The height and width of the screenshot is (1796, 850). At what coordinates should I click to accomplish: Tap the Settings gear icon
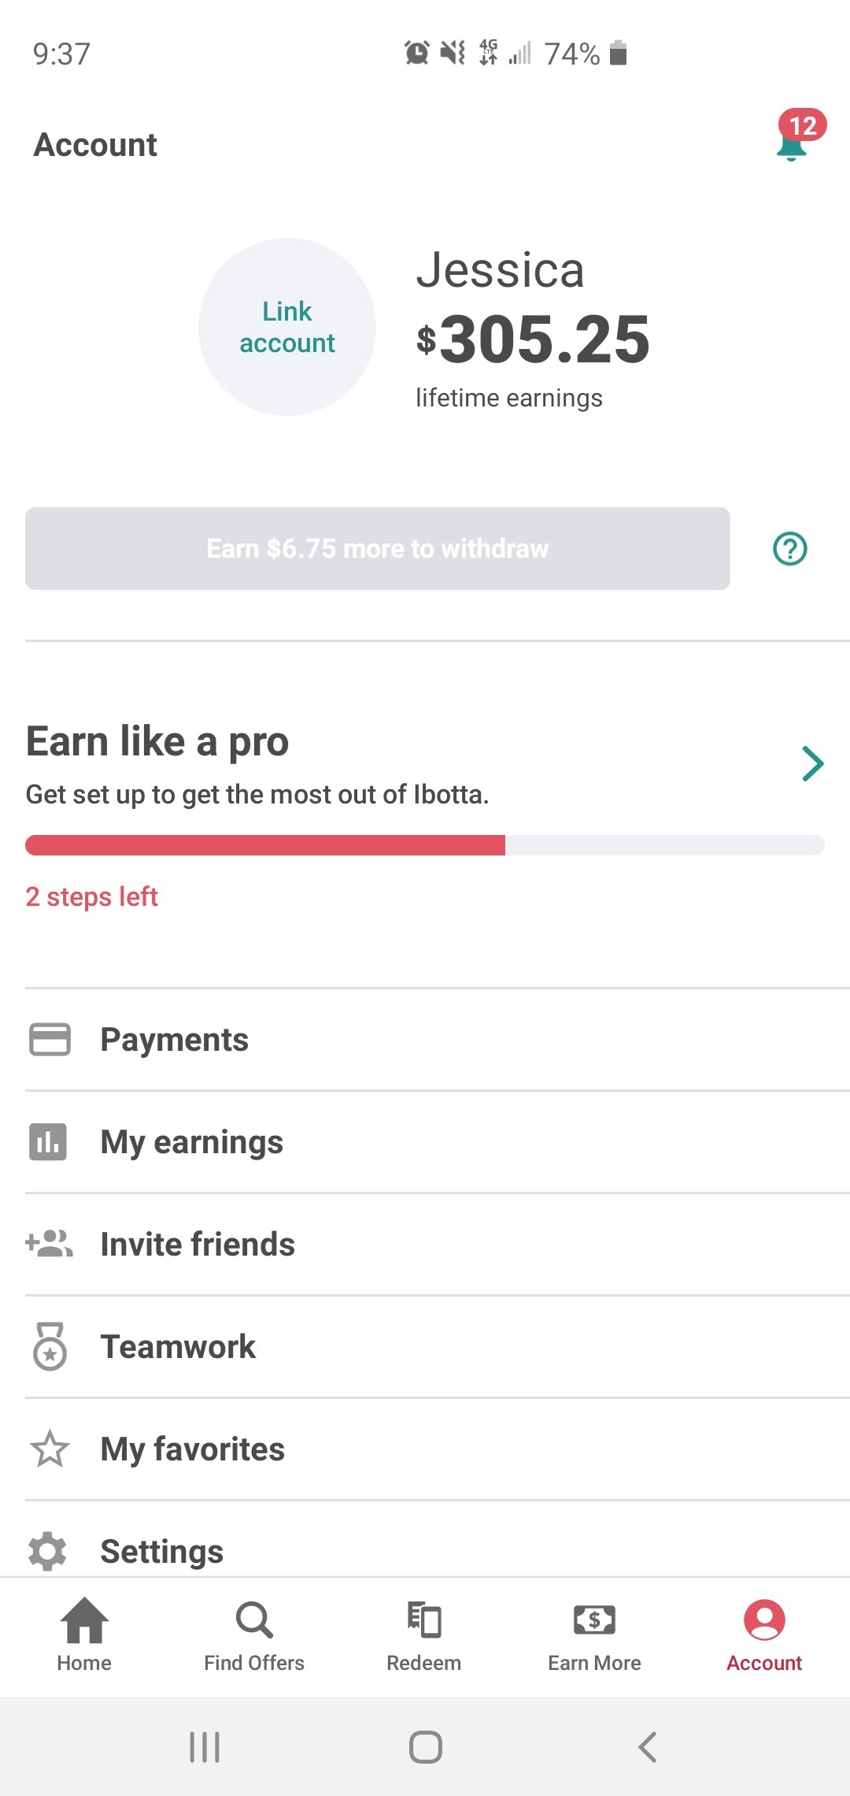tap(47, 1550)
